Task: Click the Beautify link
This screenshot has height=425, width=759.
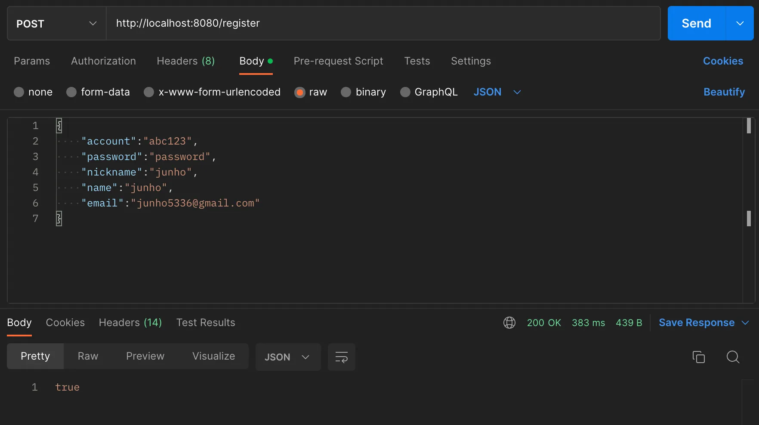Action: click(x=724, y=92)
